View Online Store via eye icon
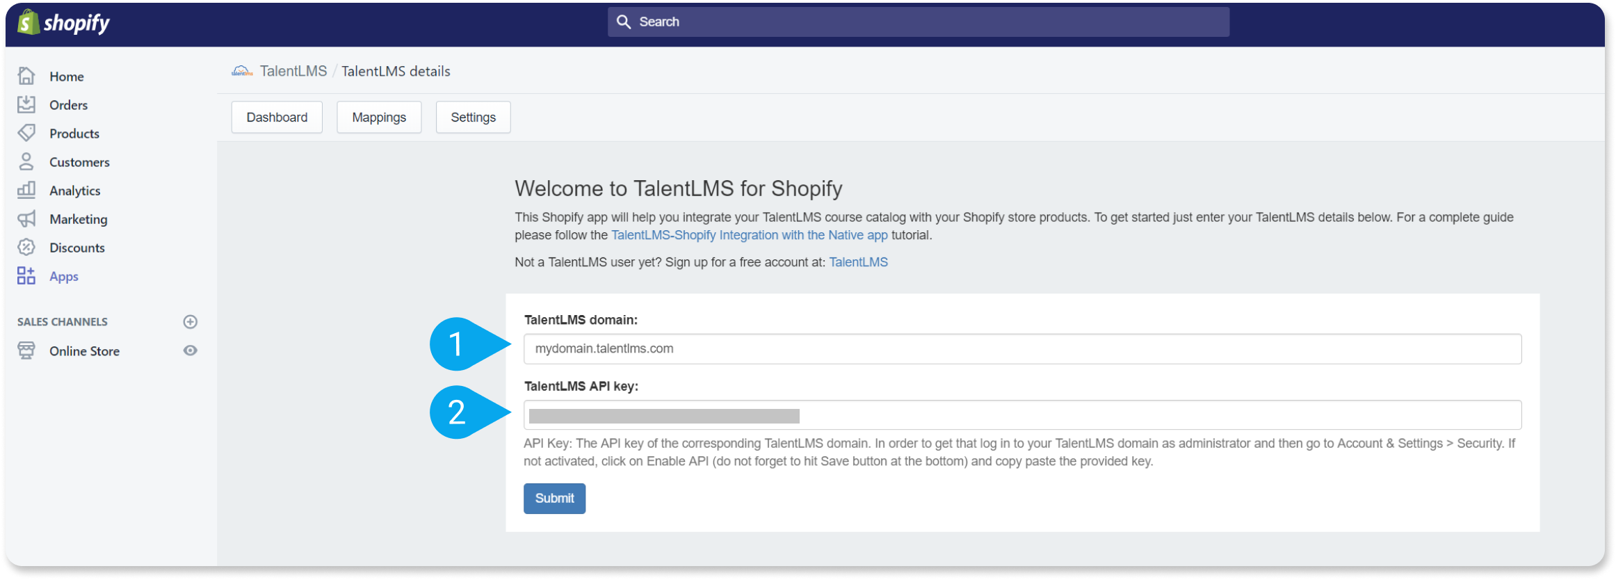Viewport: 1616px width, 580px height. point(191,351)
